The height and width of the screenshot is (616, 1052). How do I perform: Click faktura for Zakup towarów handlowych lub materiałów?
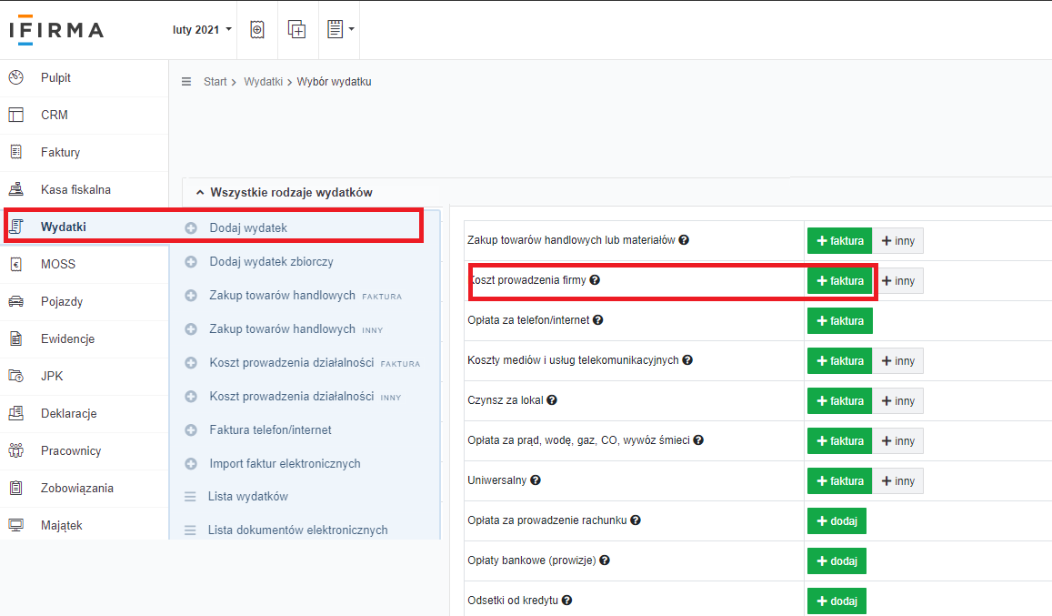click(839, 241)
